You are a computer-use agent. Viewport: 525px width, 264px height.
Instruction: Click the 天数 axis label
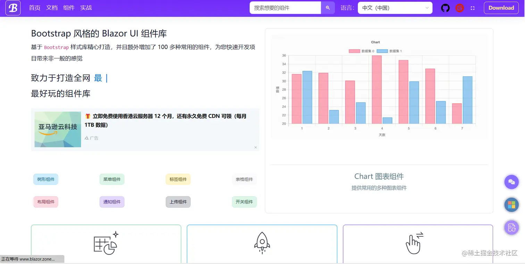click(382, 135)
